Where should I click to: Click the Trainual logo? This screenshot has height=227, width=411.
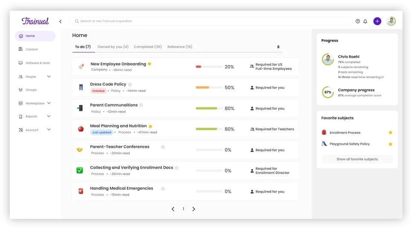35,21
